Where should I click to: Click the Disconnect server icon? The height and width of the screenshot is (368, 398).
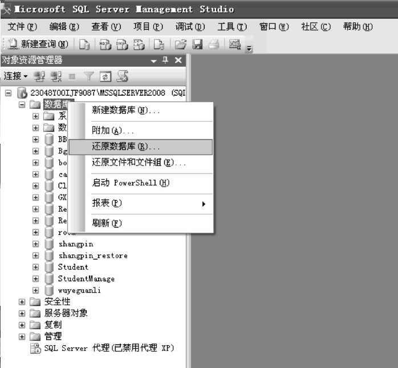tap(56, 76)
